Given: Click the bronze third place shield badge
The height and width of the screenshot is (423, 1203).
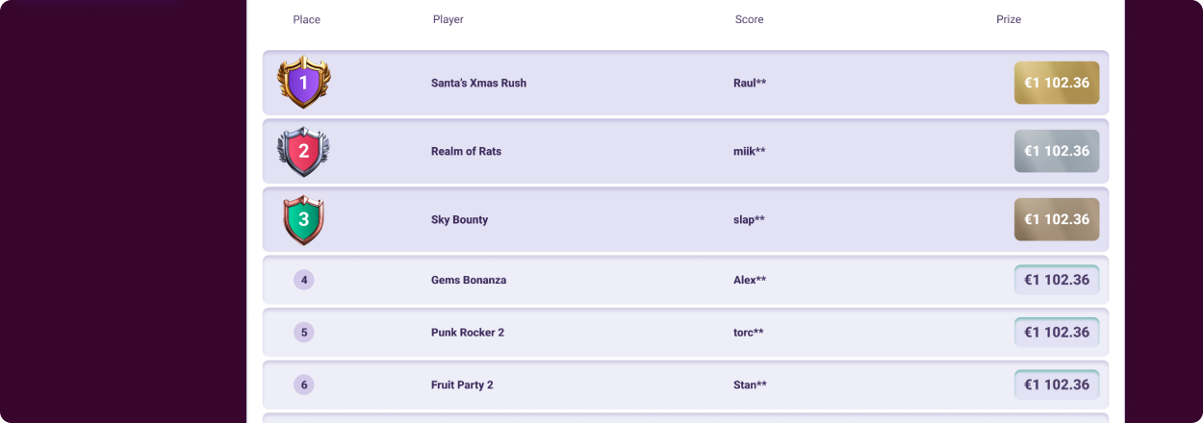Looking at the screenshot, I should click(303, 220).
